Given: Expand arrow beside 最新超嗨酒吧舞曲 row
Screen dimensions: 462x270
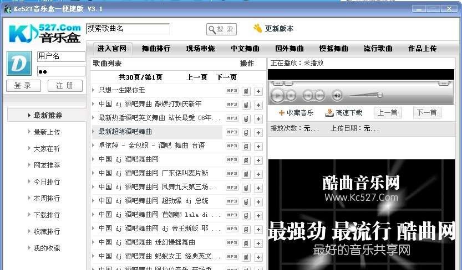Looking at the screenshot, I should tap(93, 131).
